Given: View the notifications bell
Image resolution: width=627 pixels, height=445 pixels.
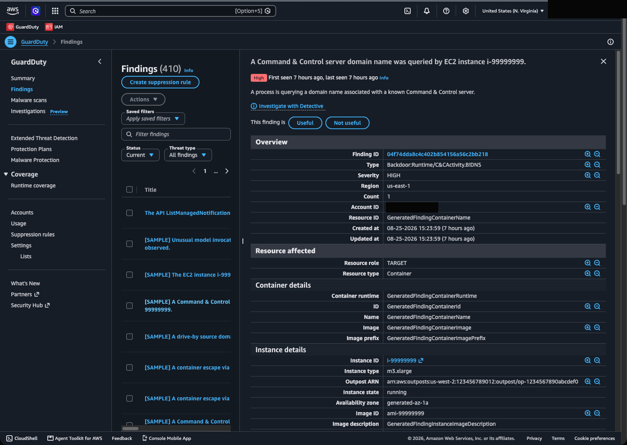Looking at the screenshot, I should 427,11.
